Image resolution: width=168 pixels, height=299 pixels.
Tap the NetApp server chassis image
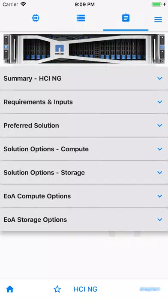pyautogui.click(x=84, y=49)
